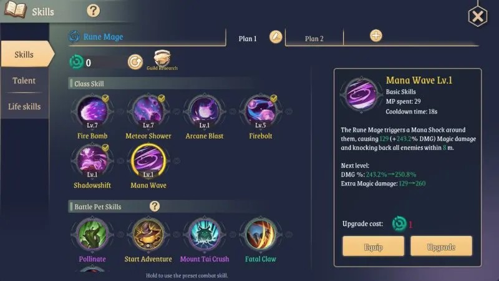Image resolution: width=499 pixels, height=281 pixels.
Task: Select the Mount Tai Crush pet skill
Action: pyautogui.click(x=205, y=234)
